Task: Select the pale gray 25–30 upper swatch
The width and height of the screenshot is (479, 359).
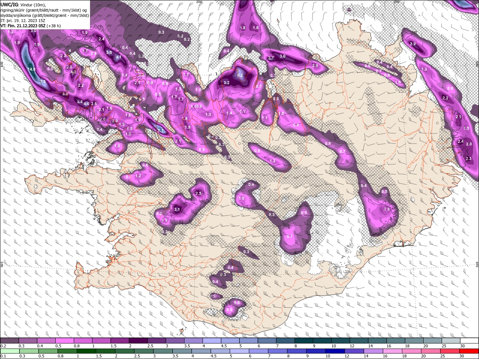Action: (451, 341)
